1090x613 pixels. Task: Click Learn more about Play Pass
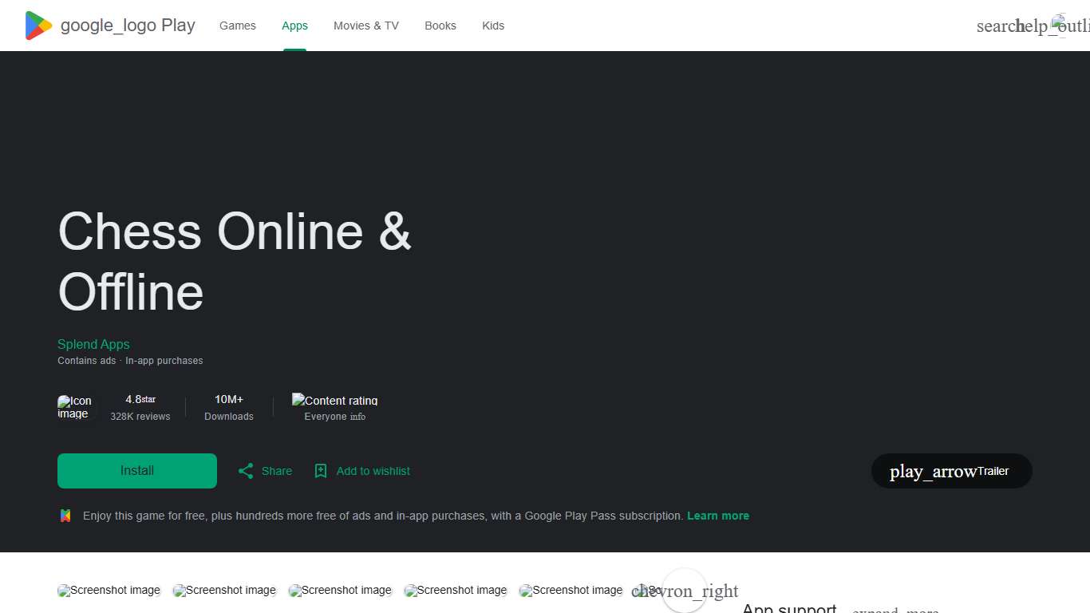717,516
